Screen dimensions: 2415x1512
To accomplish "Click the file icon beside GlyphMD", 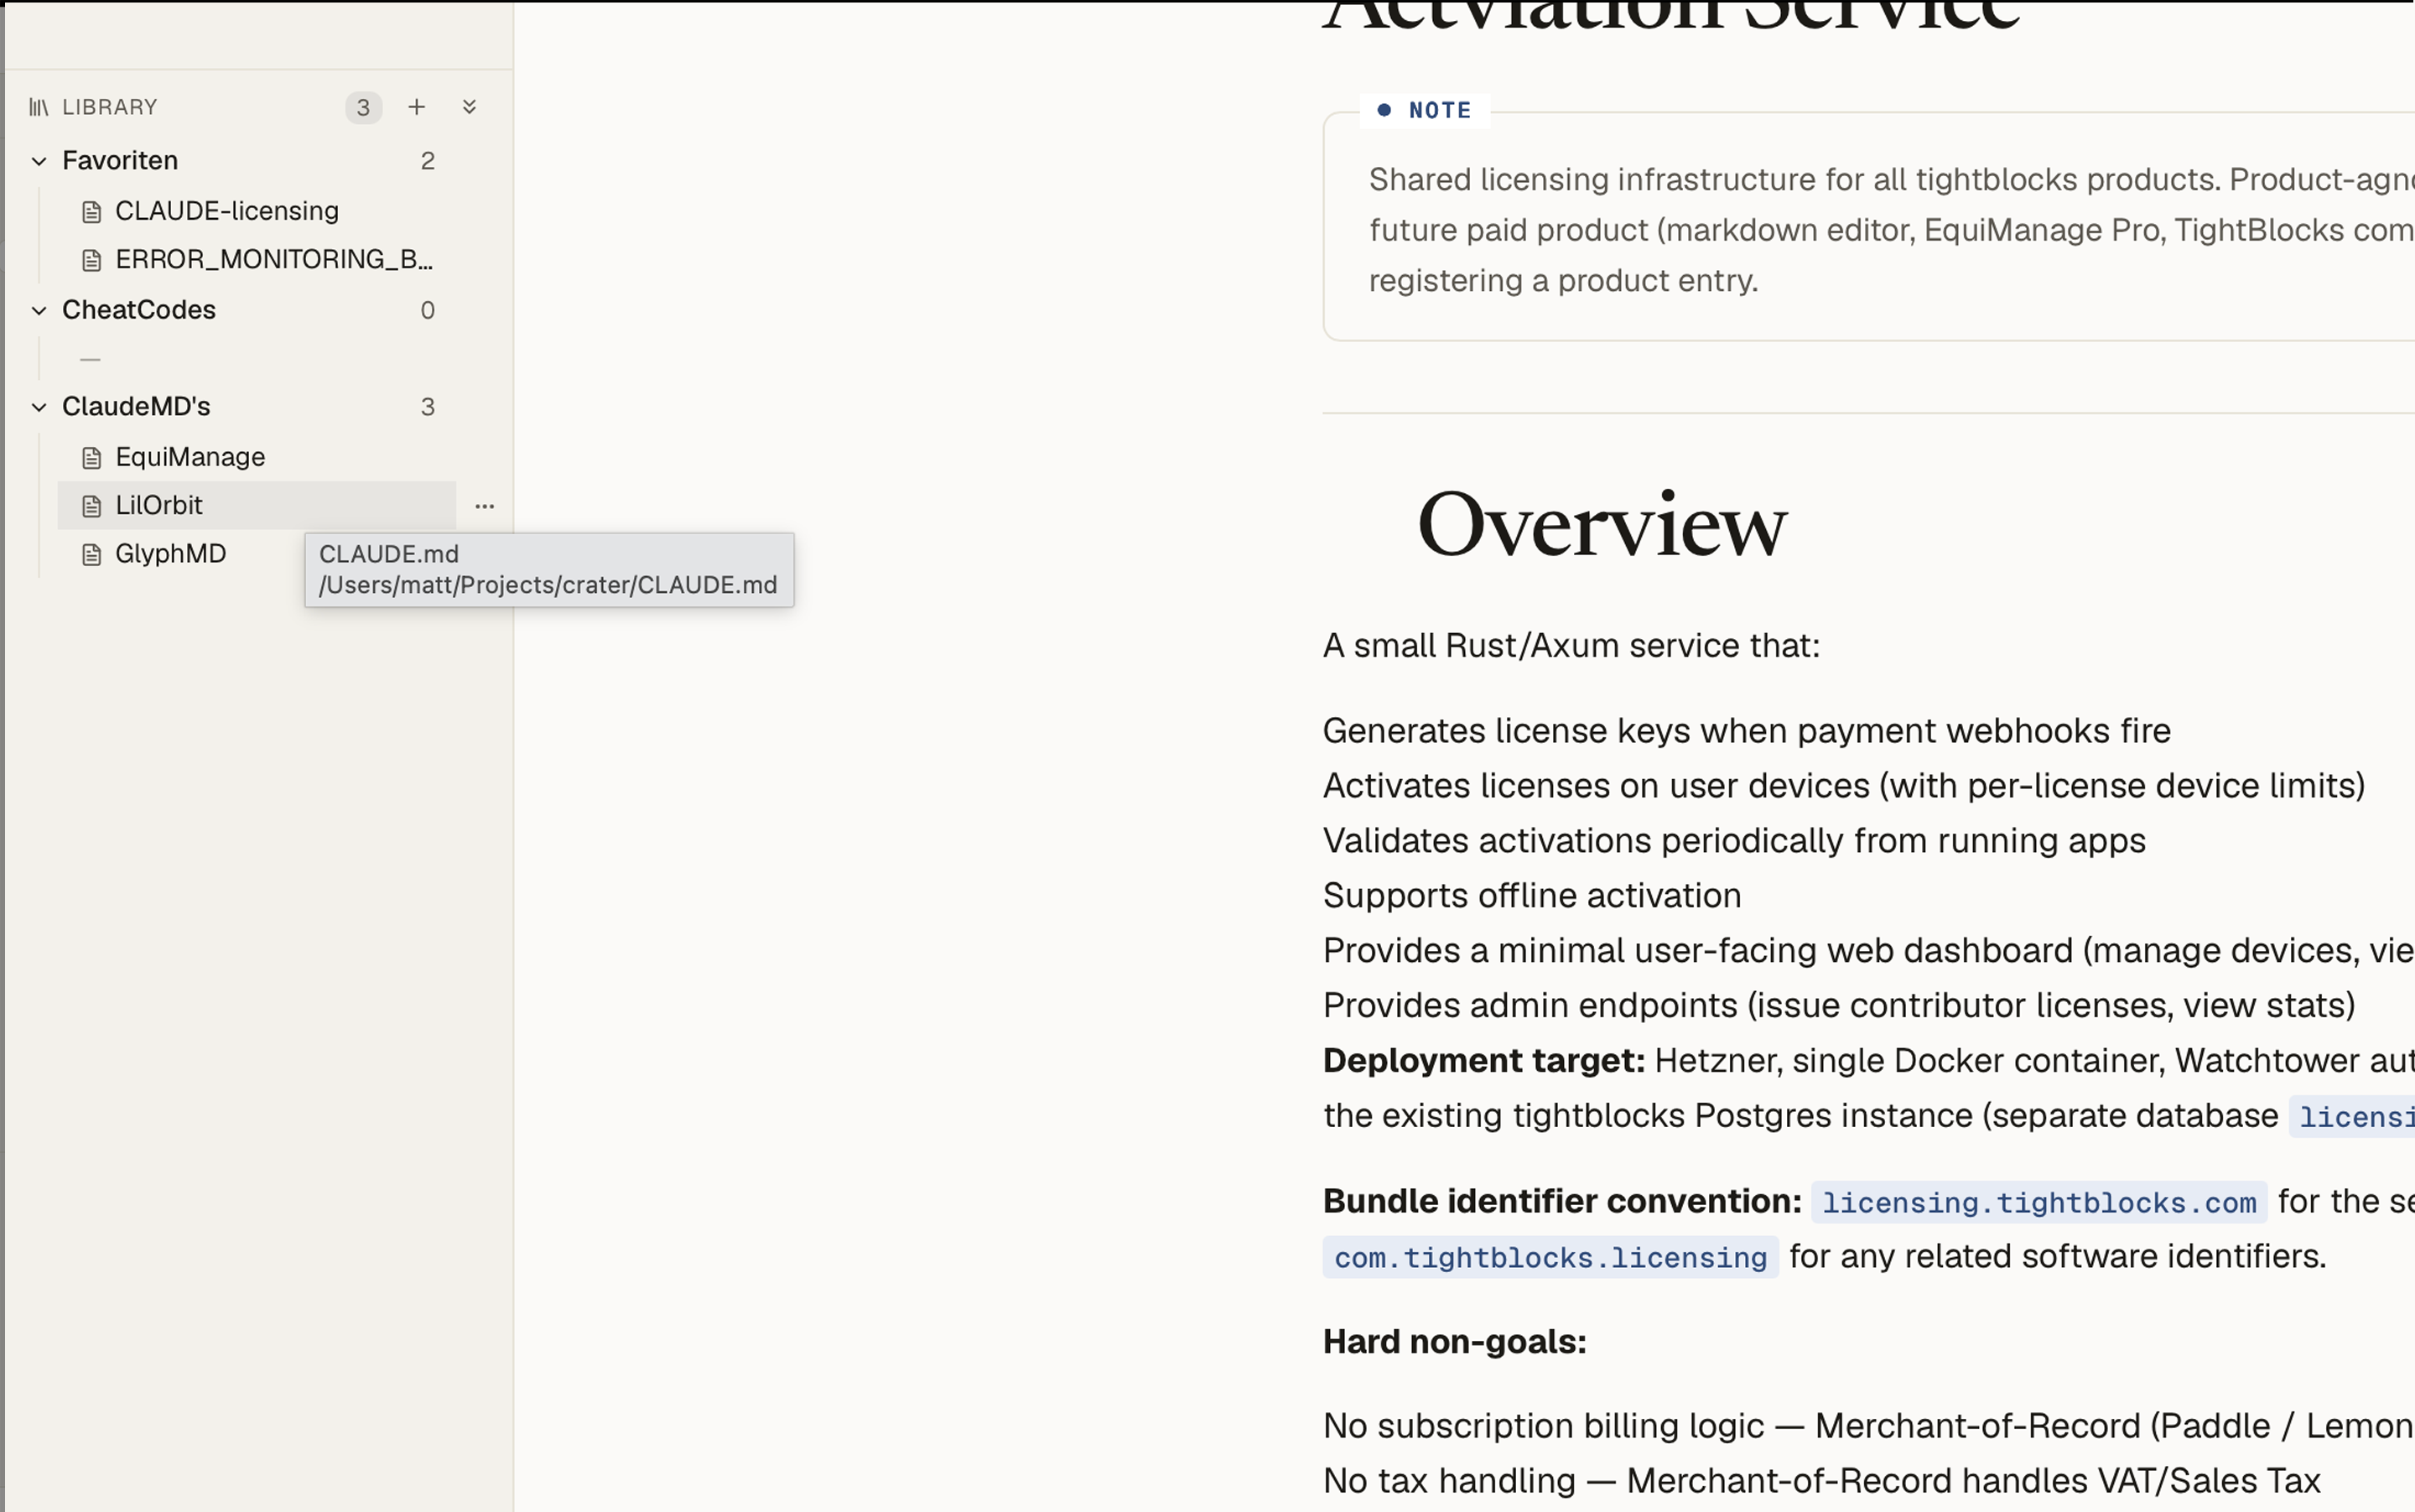I will pyautogui.click(x=91, y=555).
